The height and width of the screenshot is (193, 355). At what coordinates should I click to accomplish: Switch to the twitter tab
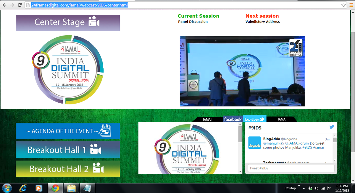[255, 119]
